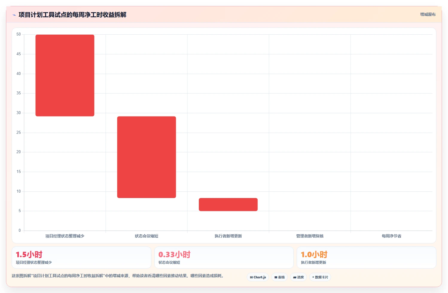The width and height of the screenshot is (448, 293).
Task: Click x-axis label 每周净节省
Action: point(391,236)
